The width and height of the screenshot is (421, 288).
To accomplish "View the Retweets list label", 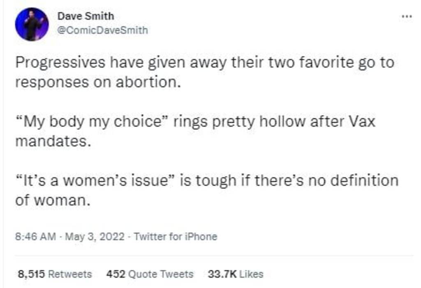I will pos(70,274).
